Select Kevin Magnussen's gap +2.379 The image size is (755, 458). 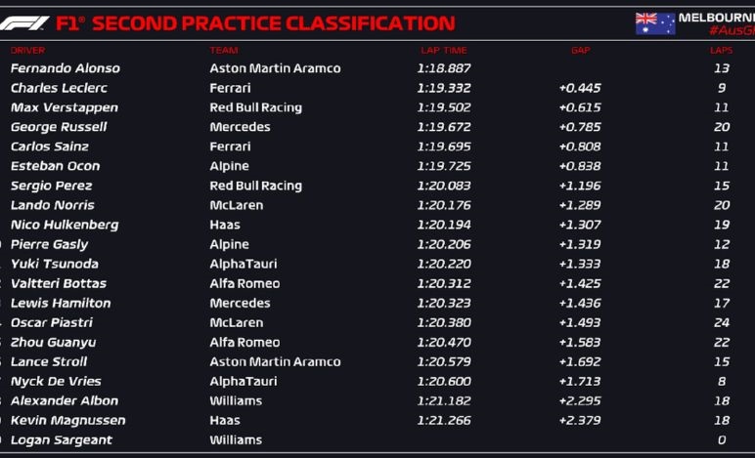[x=580, y=421]
